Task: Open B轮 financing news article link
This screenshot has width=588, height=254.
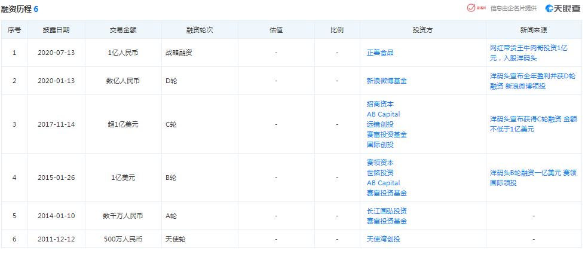Action: 532,178
